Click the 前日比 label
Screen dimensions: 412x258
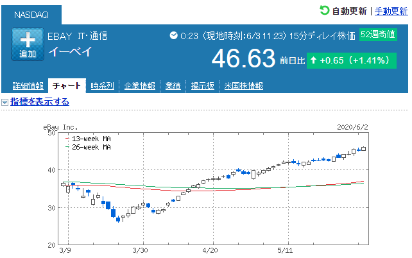pos(292,61)
